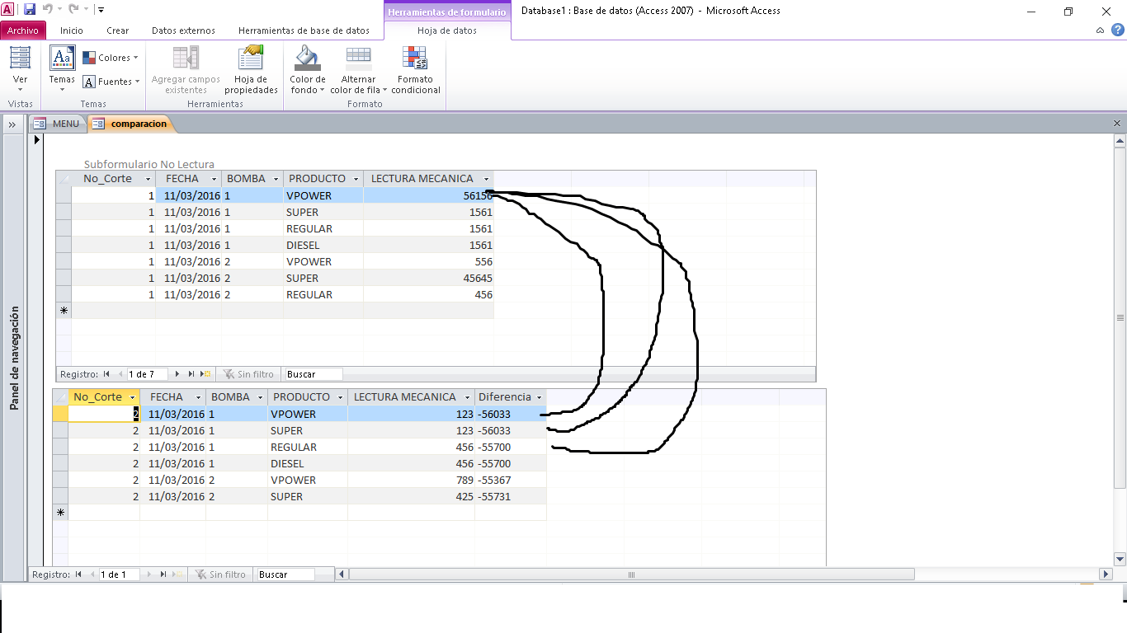The width and height of the screenshot is (1127, 633).
Task: Go to next record in upper subform navigator
Action: 179,374
